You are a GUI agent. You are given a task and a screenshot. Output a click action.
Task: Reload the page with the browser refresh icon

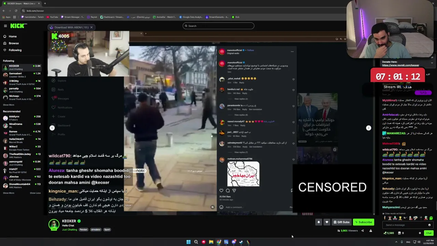[16, 11]
